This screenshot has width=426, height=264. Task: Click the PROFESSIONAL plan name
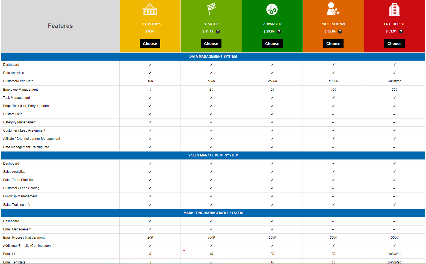333,24
